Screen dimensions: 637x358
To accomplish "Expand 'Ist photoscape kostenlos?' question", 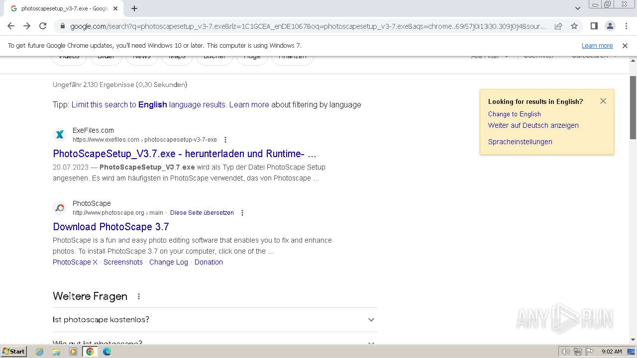I will click(214, 320).
